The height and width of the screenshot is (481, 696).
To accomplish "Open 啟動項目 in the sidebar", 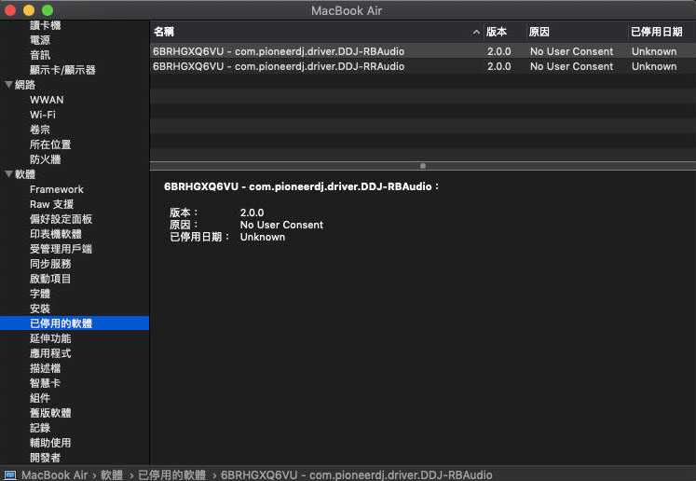I will coord(50,279).
